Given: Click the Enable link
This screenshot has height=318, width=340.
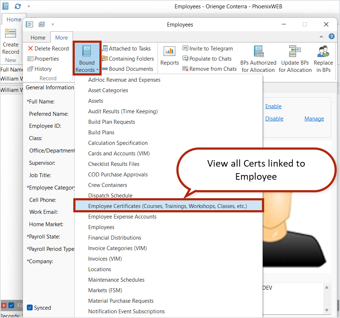Looking at the screenshot, I should 274,106.
